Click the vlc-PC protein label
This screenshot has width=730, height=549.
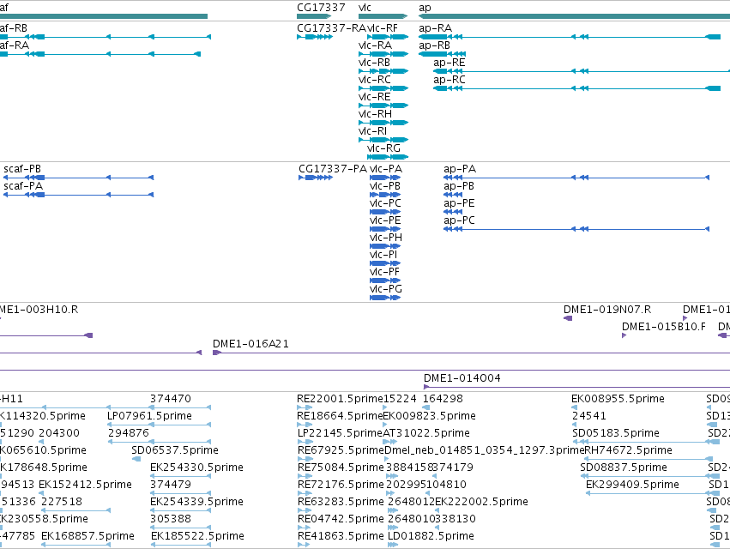tap(385, 203)
